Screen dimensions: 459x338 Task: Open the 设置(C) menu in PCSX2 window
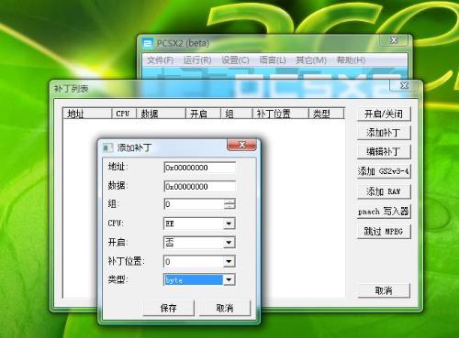(235, 60)
